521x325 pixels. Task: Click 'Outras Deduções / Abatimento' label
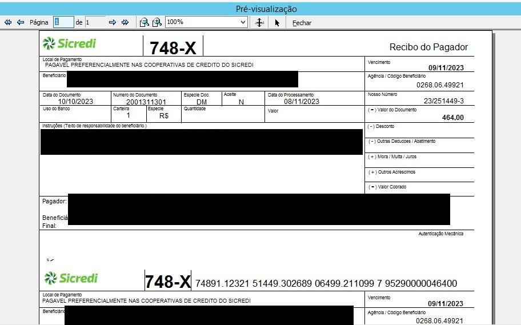(402, 141)
